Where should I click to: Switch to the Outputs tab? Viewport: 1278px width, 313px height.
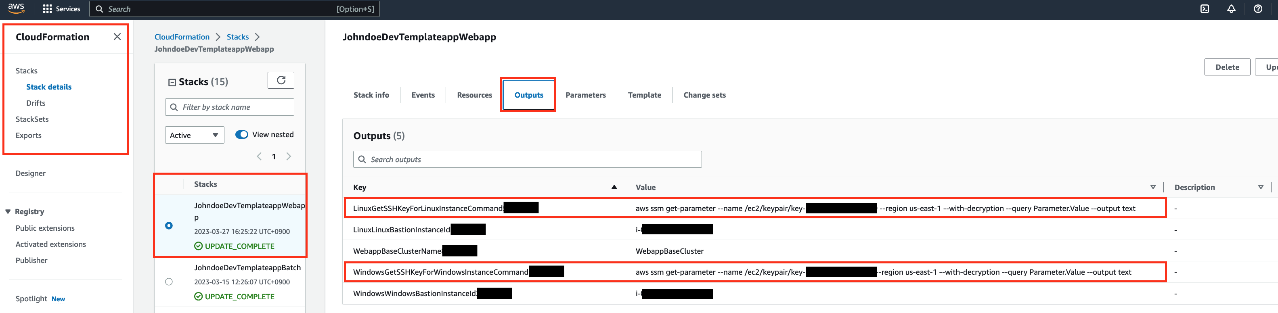coord(528,95)
